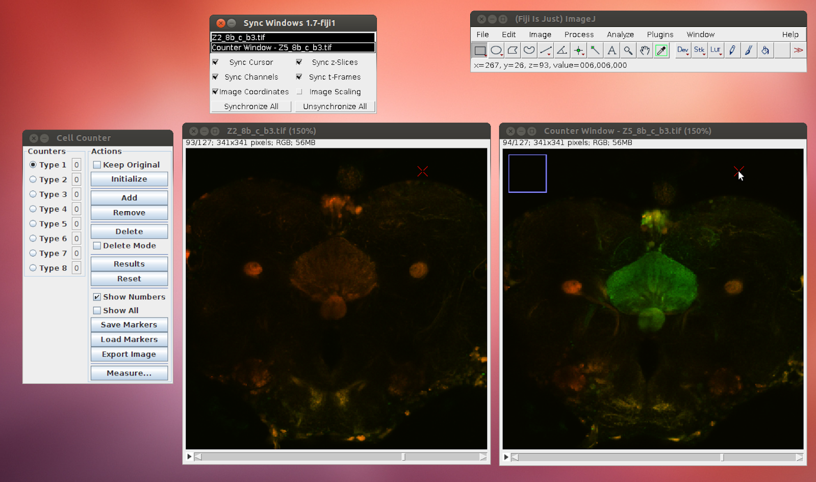This screenshot has width=816, height=482.
Task: Select the Type 3 counter radio button
Action: [33, 194]
